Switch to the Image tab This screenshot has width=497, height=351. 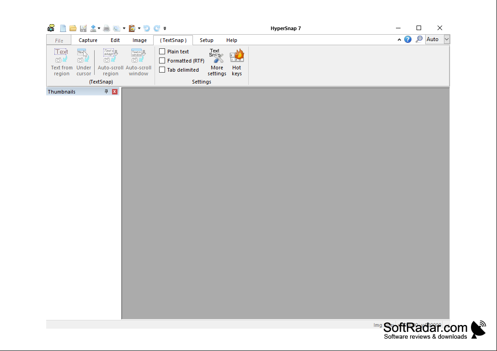(x=139, y=40)
